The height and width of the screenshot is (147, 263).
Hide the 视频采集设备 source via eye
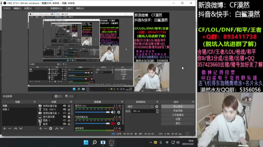[x=64, y=106]
